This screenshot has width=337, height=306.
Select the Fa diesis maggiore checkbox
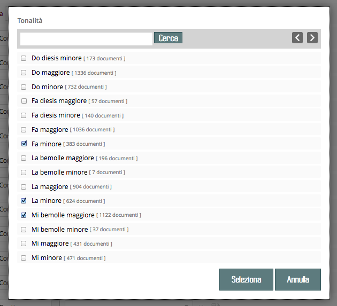[24, 101]
